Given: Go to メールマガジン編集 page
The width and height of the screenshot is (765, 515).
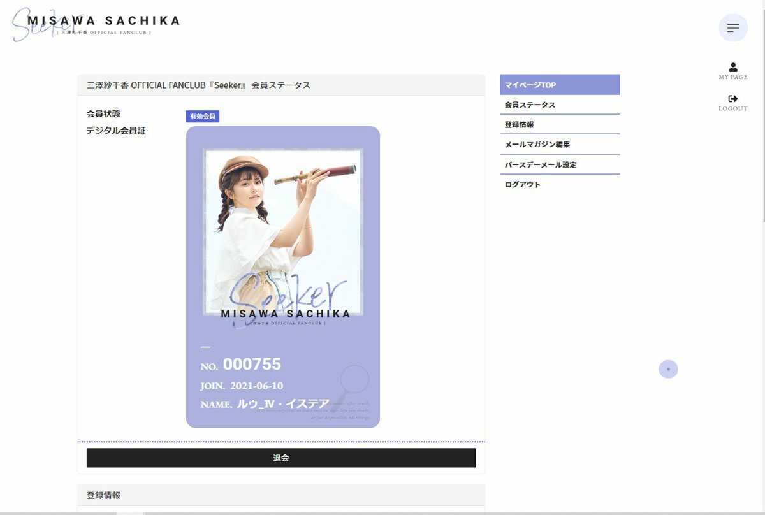Looking at the screenshot, I should click(560, 145).
